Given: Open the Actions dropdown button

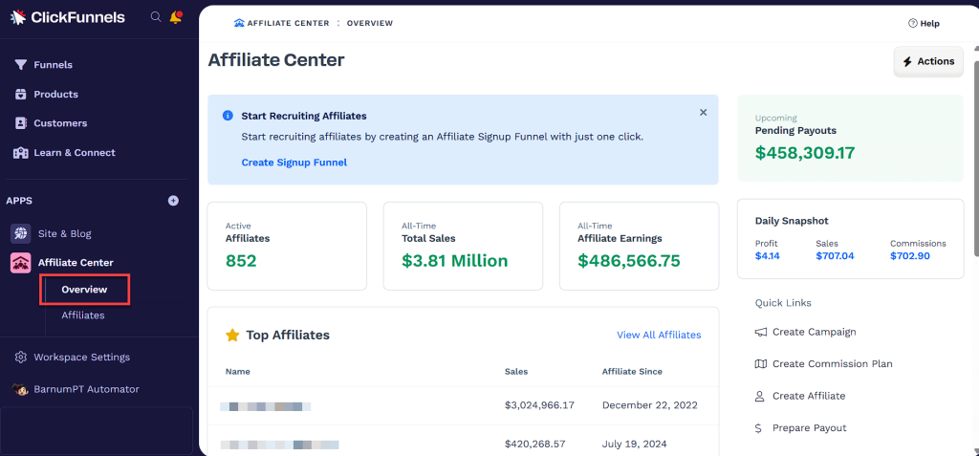Looking at the screenshot, I should tap(928, 62).
